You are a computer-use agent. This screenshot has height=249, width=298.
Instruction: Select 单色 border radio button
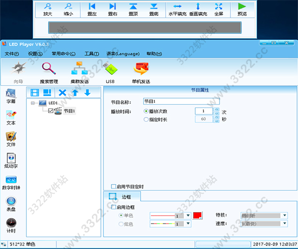pos(121,216)
